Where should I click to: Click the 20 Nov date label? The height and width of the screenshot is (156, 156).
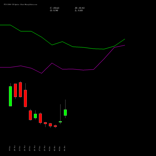point(15,149)
